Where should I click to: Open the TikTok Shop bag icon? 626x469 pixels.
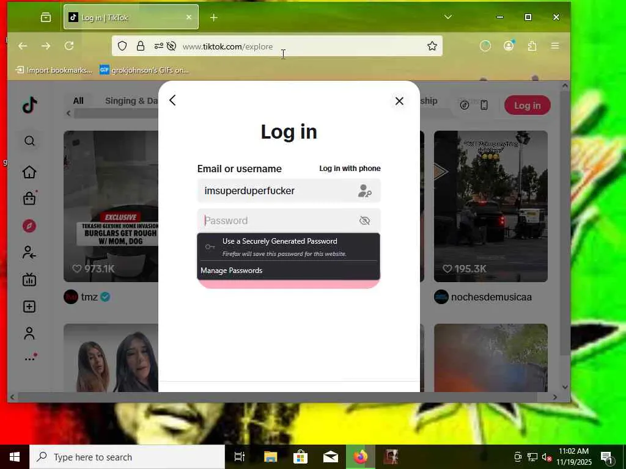29,198
